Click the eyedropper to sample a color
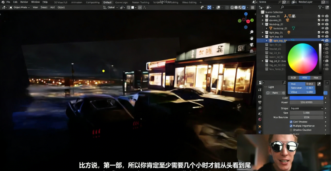 (319, 84)
